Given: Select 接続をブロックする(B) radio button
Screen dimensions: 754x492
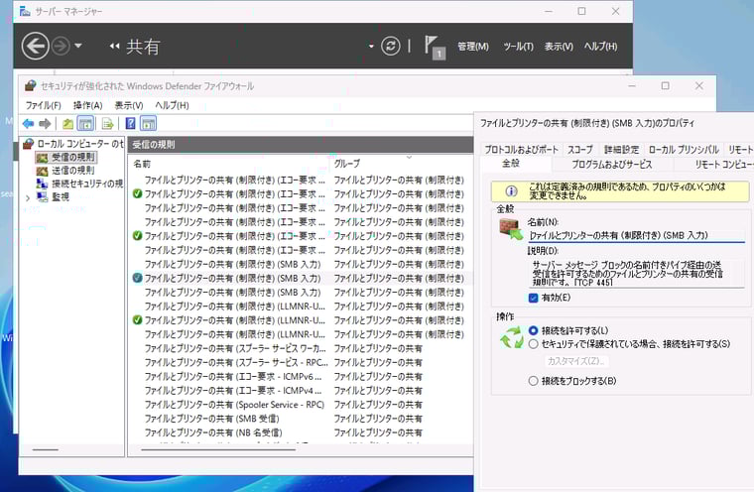Looking at the screenshot, I should point(534,381).
